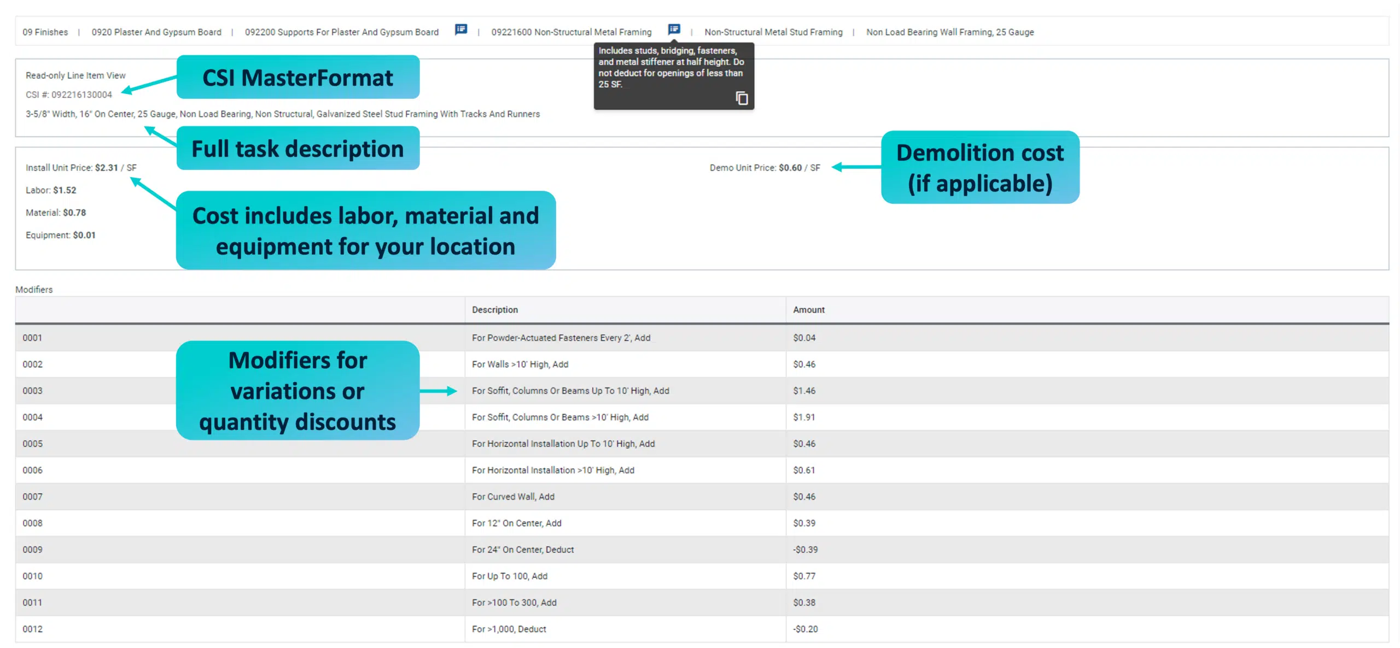Screen dimensions: 1400x648
Task: Click the $0.77 amount
Action: pos(804,576)
